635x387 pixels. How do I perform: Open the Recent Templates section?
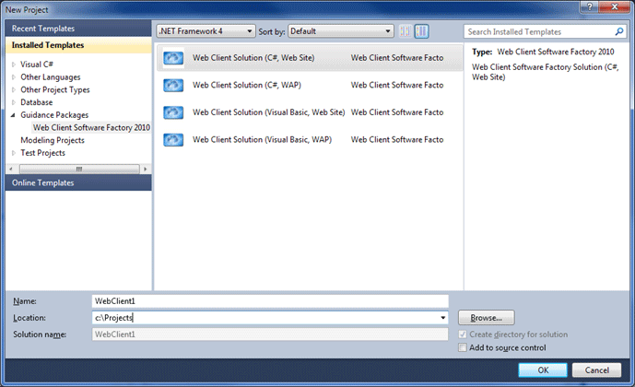(x=78, y=29)
